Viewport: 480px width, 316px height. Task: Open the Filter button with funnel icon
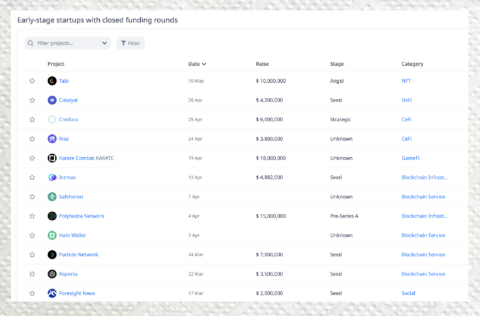click(x=130, y=43)
